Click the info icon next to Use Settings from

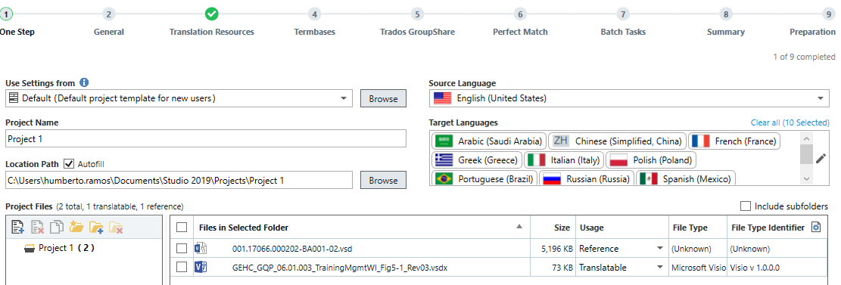coord(84,83)
